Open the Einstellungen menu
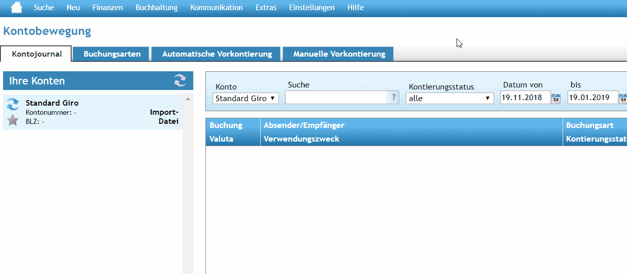 [312, 8]
